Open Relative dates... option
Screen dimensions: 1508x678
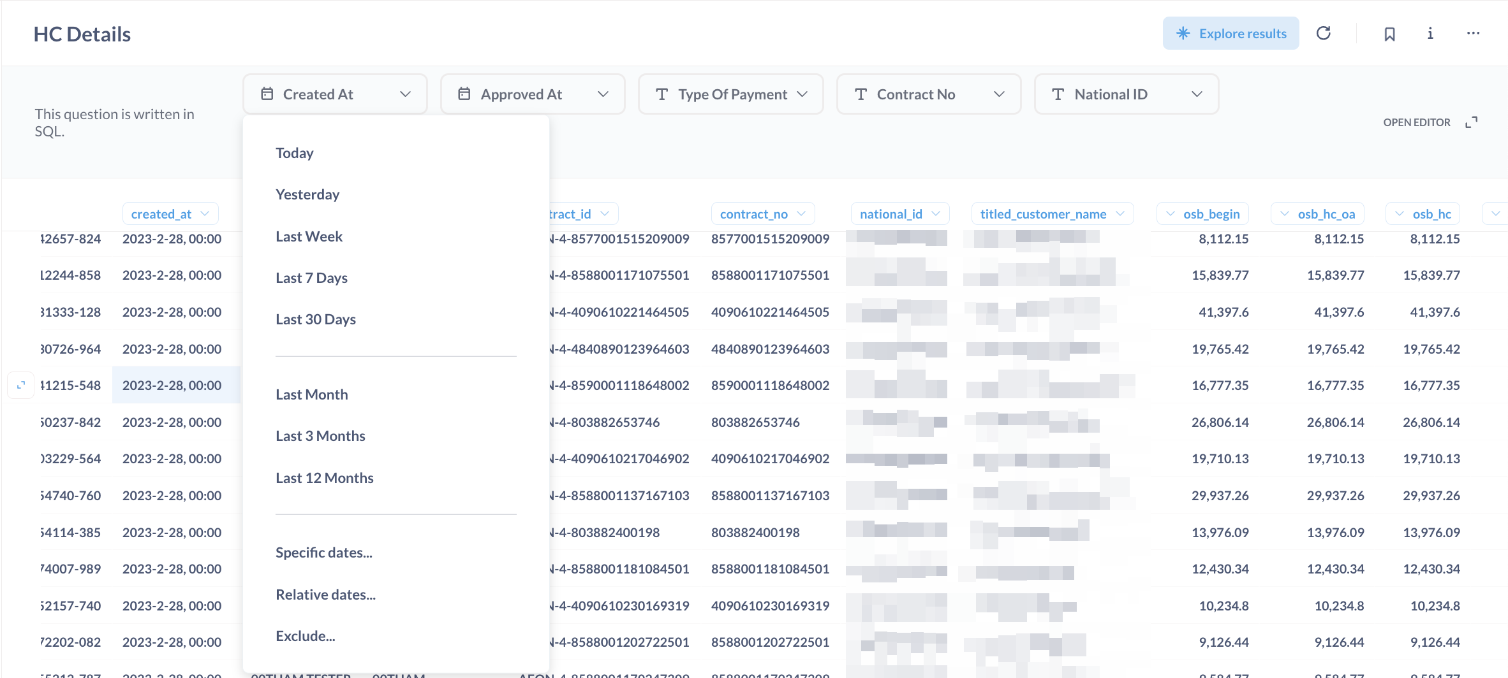(326, 595)
